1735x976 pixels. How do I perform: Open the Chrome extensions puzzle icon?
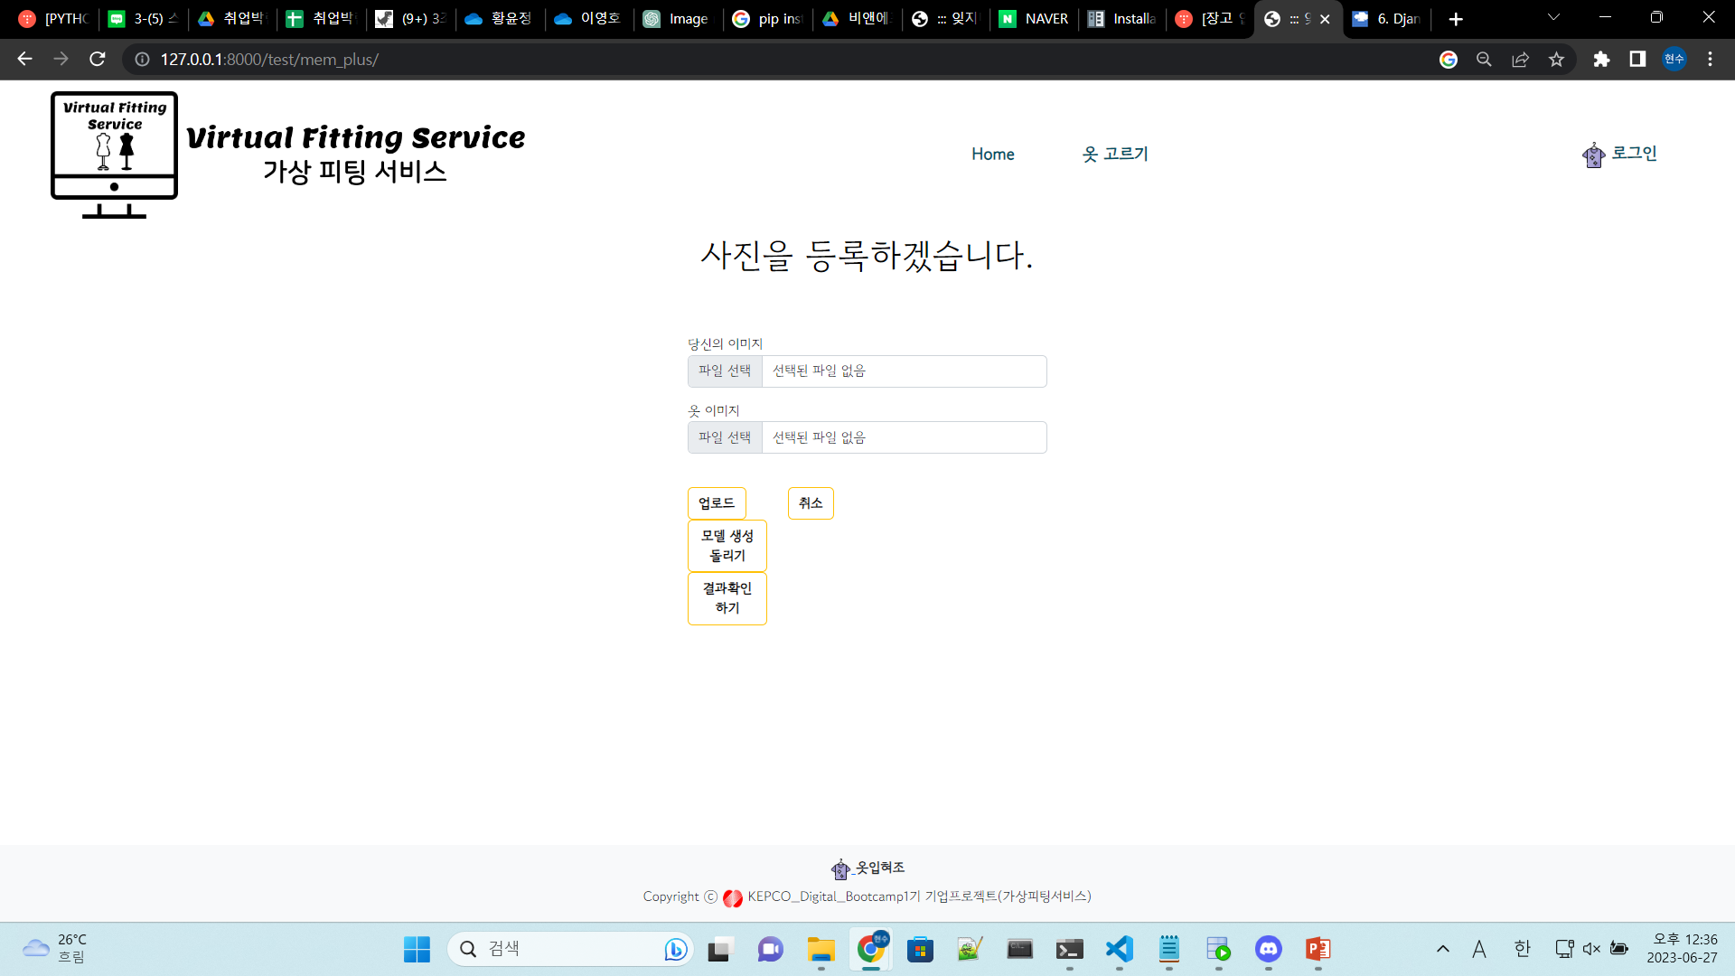click(x=1601, y=59)
